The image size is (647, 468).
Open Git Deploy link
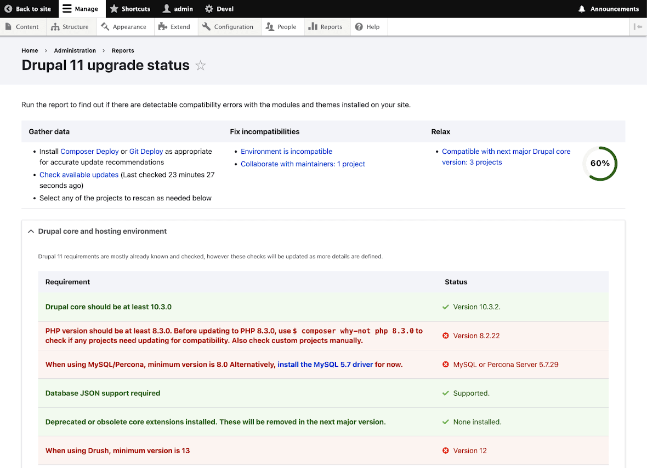pos(146,151)
